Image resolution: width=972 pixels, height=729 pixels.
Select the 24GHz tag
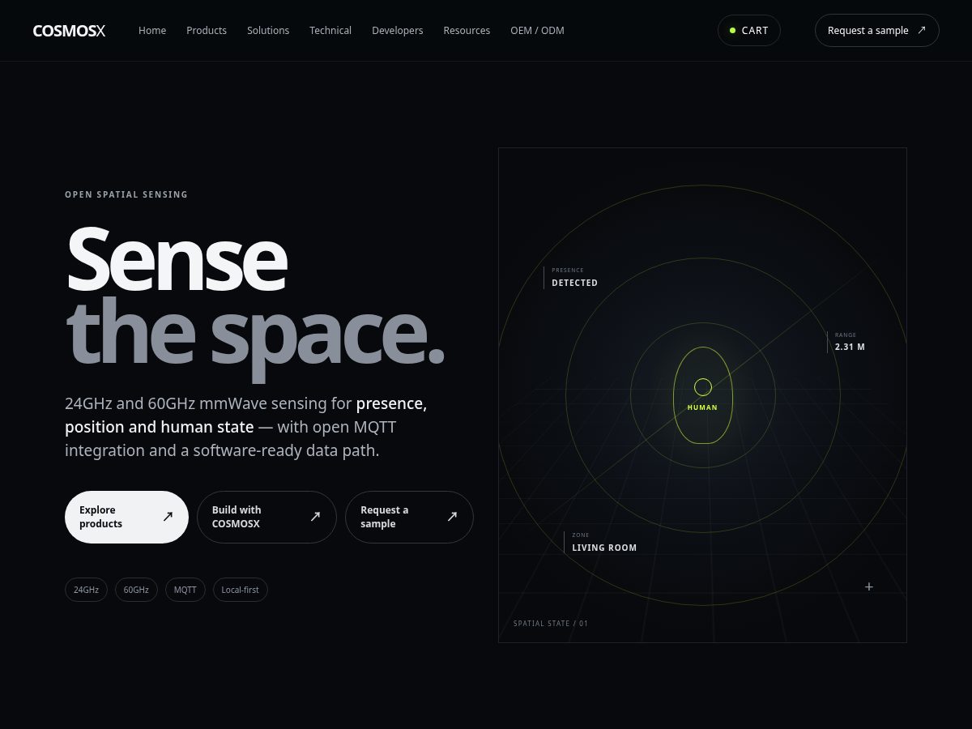click(86, 590)
